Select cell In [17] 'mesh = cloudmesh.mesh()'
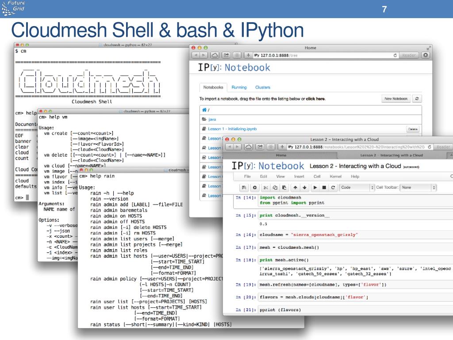 coord(355,247)
